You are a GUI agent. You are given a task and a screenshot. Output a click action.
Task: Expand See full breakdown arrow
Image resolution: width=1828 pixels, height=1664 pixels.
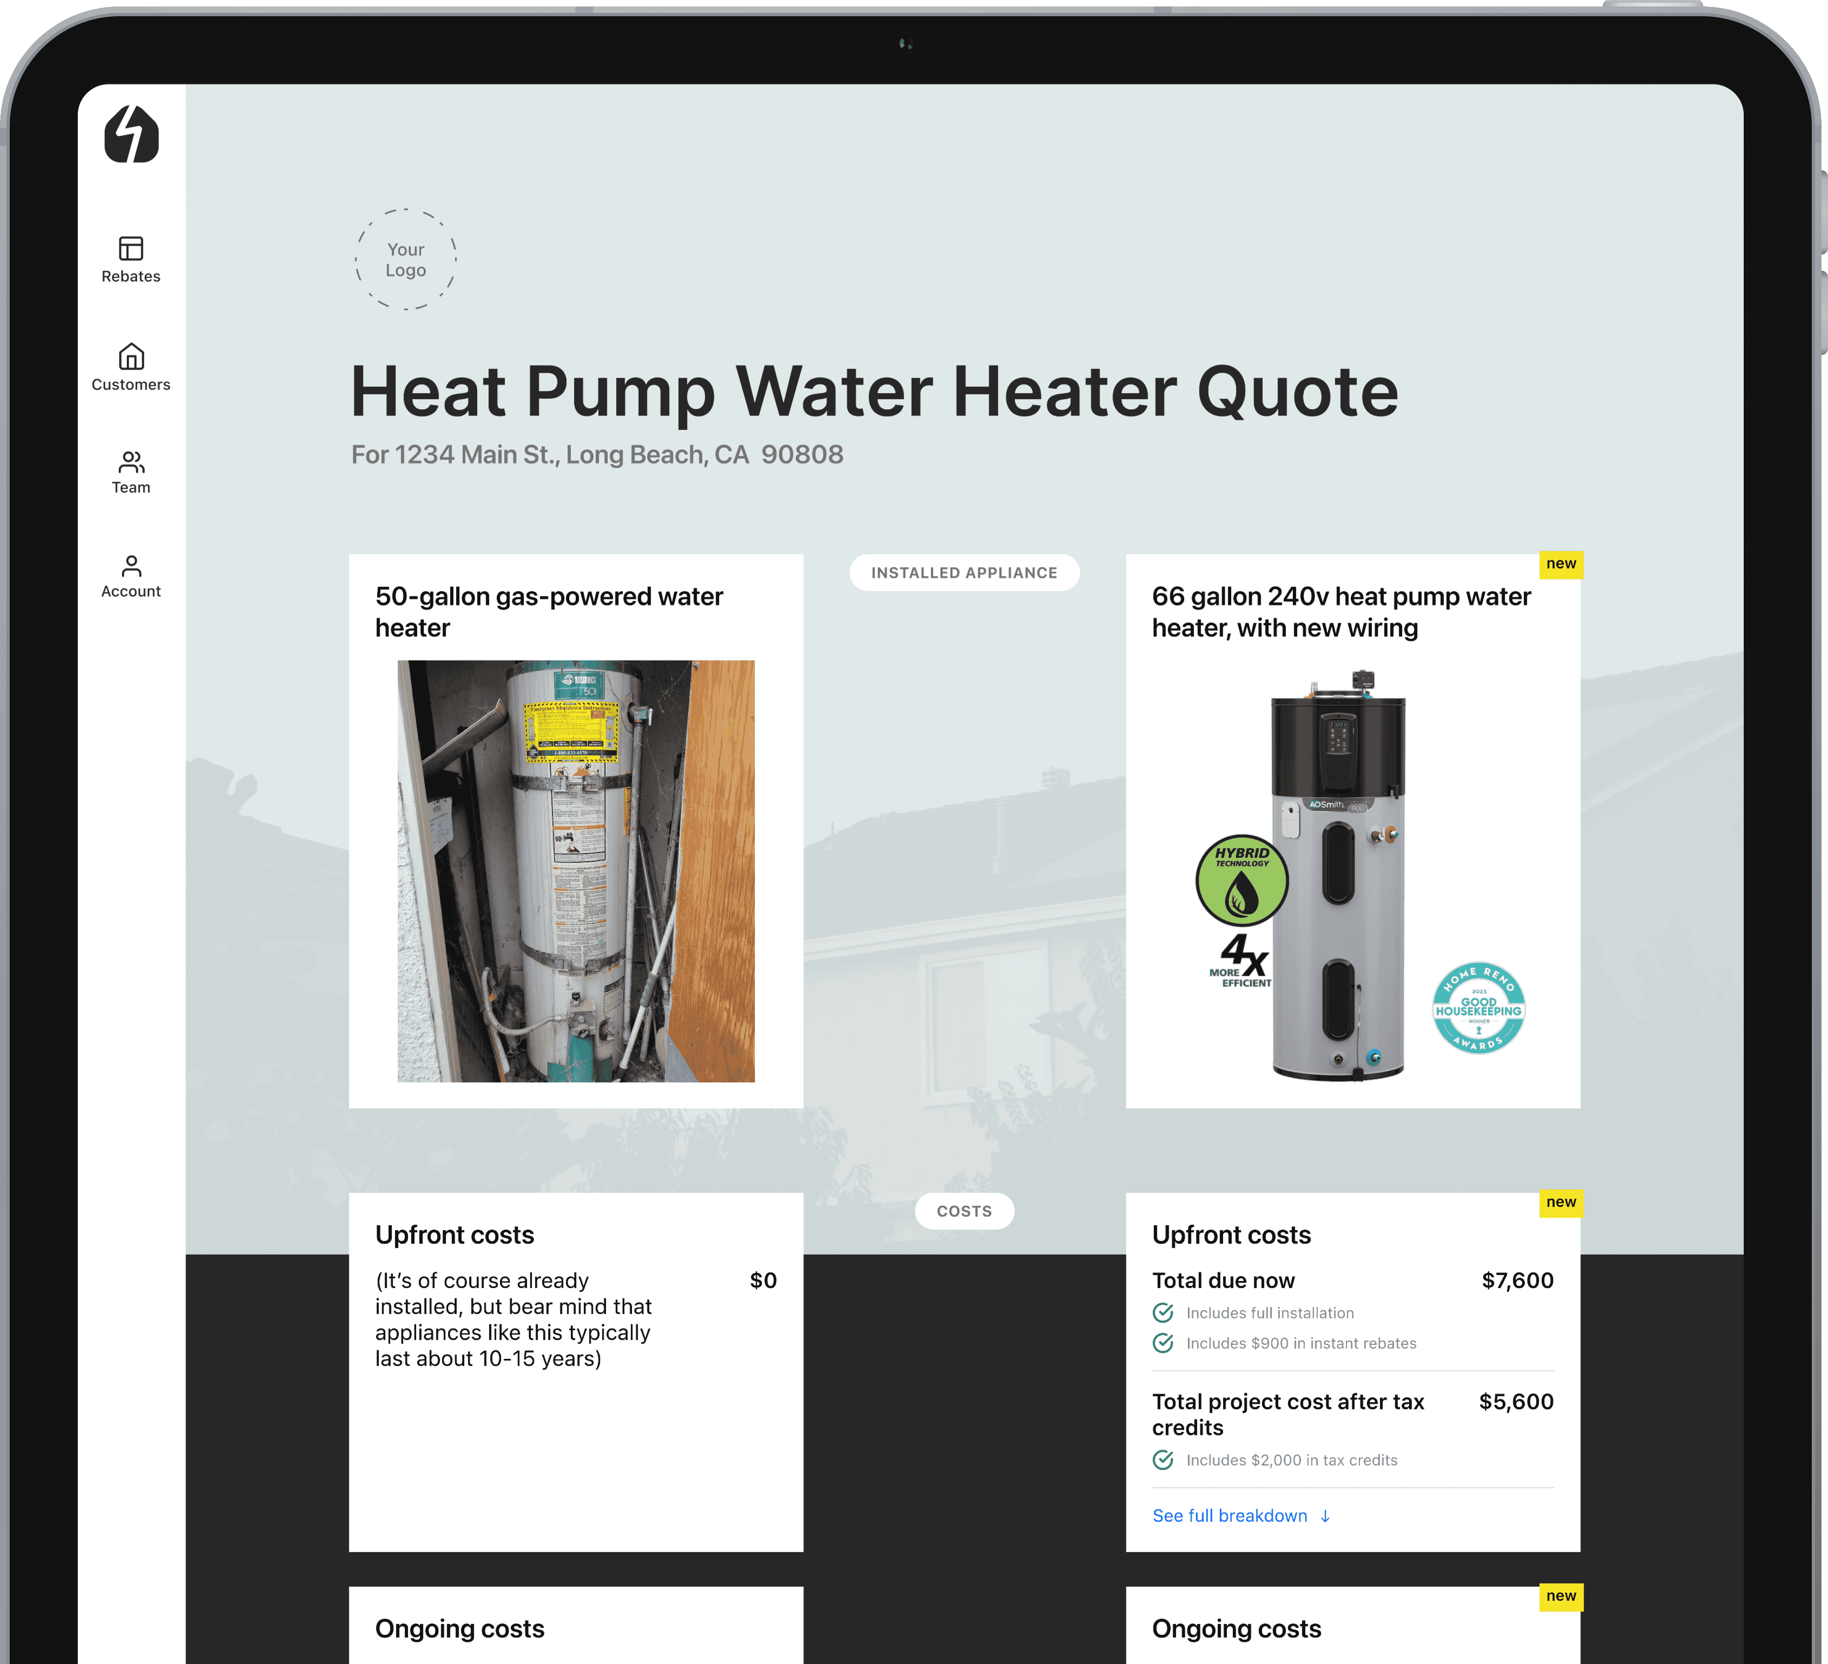click(1325, 1516)
